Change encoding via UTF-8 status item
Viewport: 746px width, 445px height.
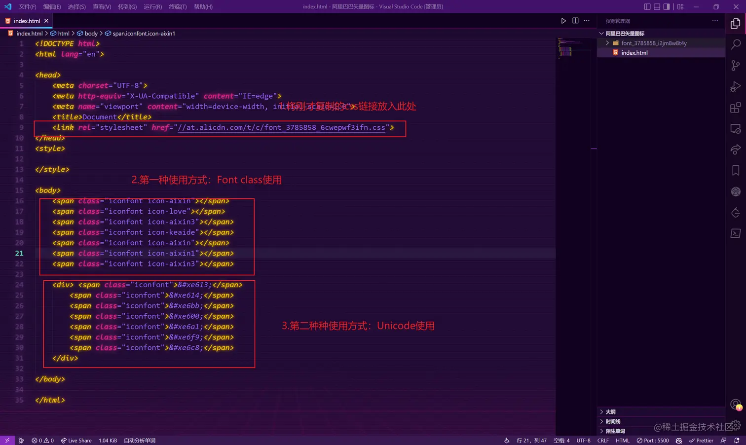pyautogui.click(x=583, y=440)
